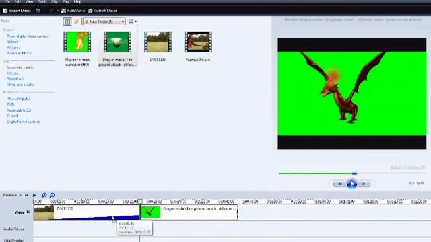Click the Audio/Music track label
The image size is (431, 242).
(x=13, y=229)
